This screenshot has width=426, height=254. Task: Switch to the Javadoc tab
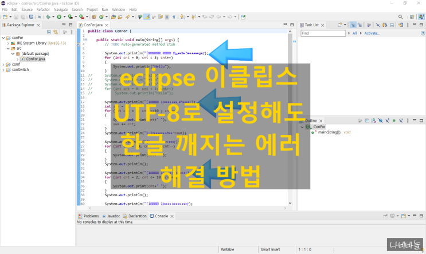click(x=111, y=216)
